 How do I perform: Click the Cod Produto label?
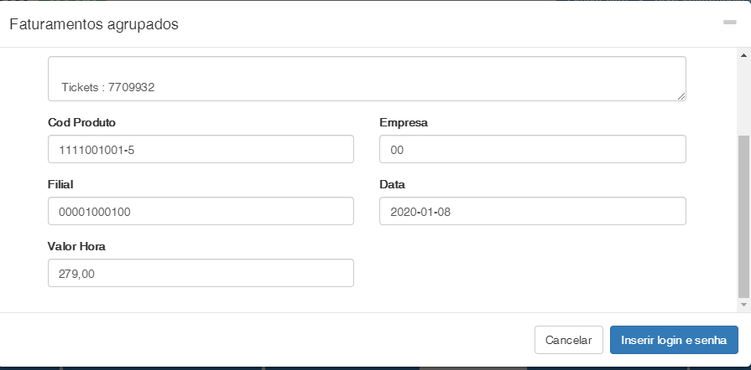82,122
